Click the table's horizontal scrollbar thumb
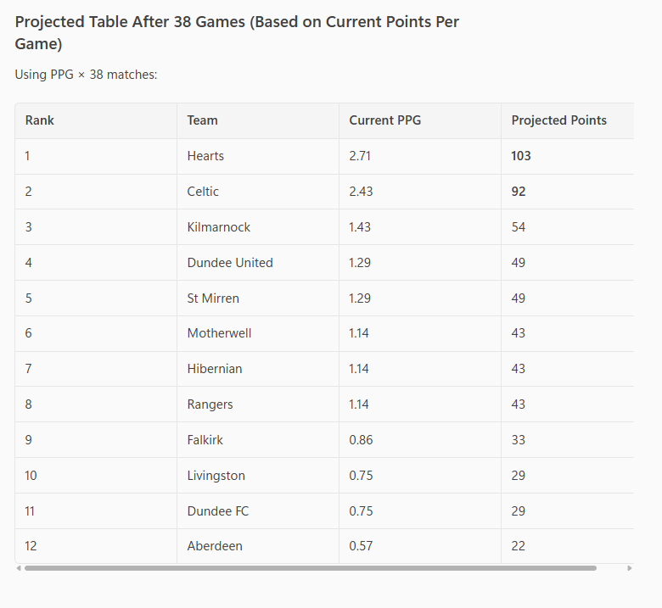Screen dimensions: 662x608 [310, 568]
